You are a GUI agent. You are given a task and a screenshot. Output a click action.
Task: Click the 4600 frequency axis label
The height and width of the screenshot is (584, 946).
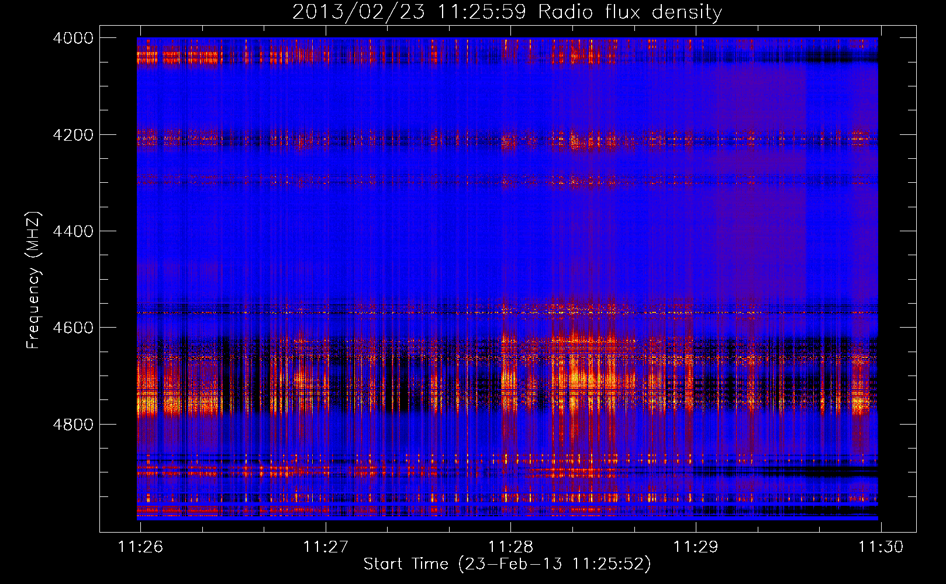tap(73, 328)
